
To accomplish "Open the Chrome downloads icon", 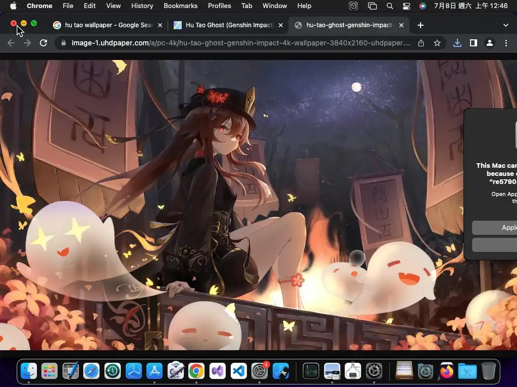I will pos(457,43).
